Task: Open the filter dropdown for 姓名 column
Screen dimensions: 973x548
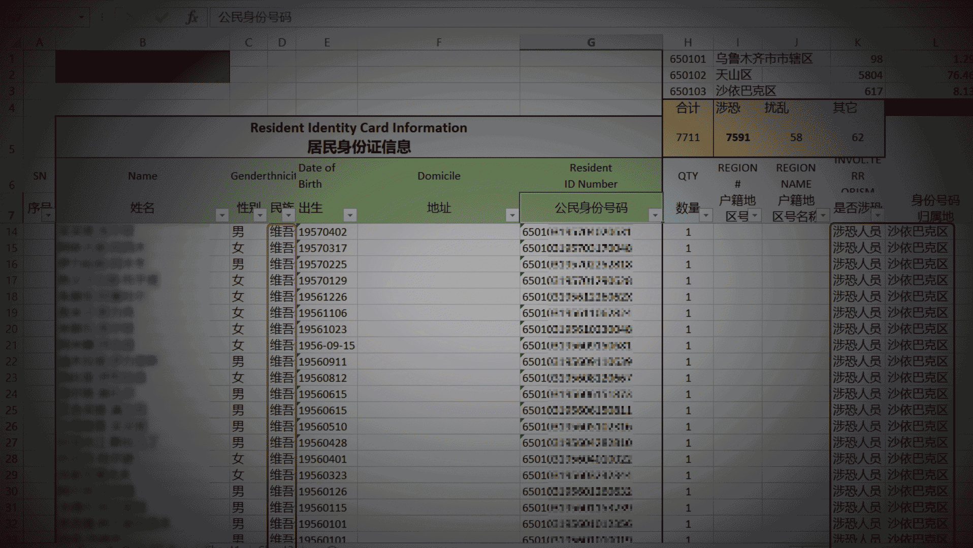Action: (222, 216)
